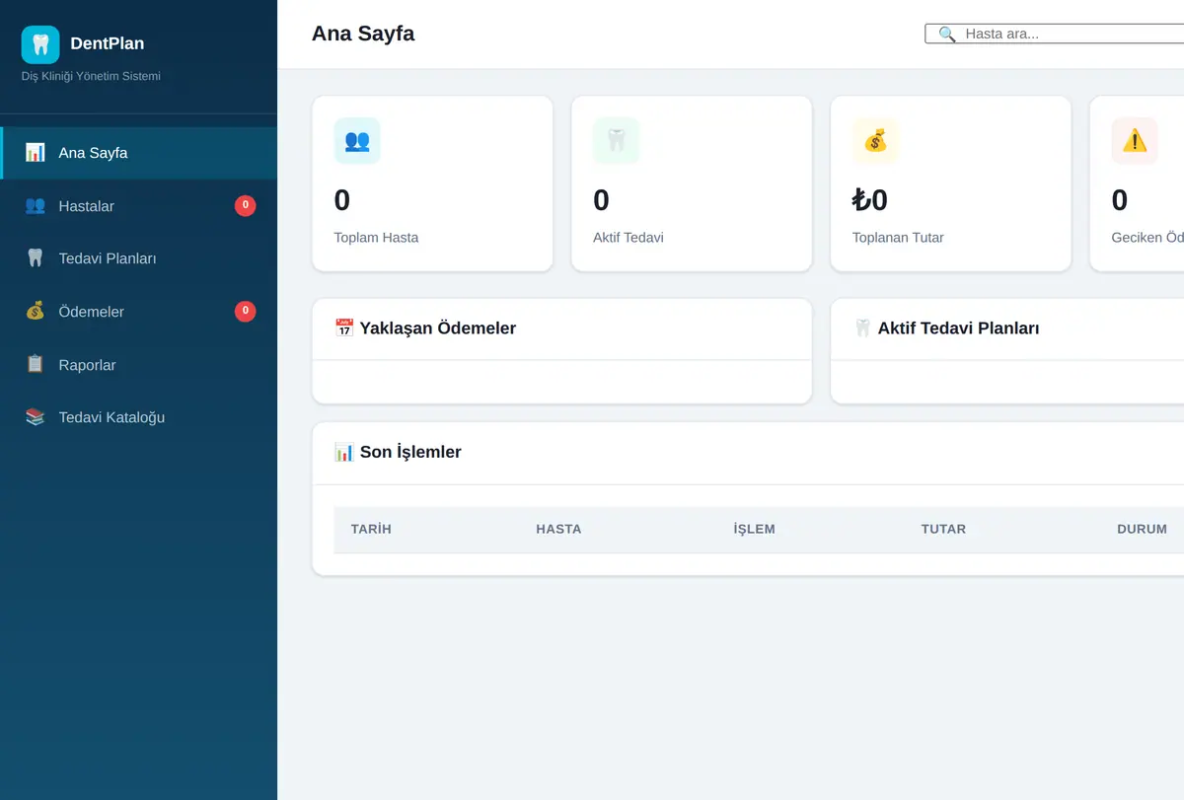1184x800 pixels.
Task: Click the DentPlan tooth logo icon
Action: click(40, 44)
